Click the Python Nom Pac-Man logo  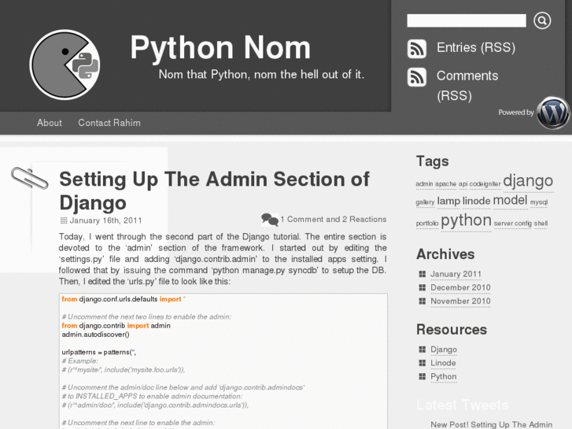click(65, 65)
